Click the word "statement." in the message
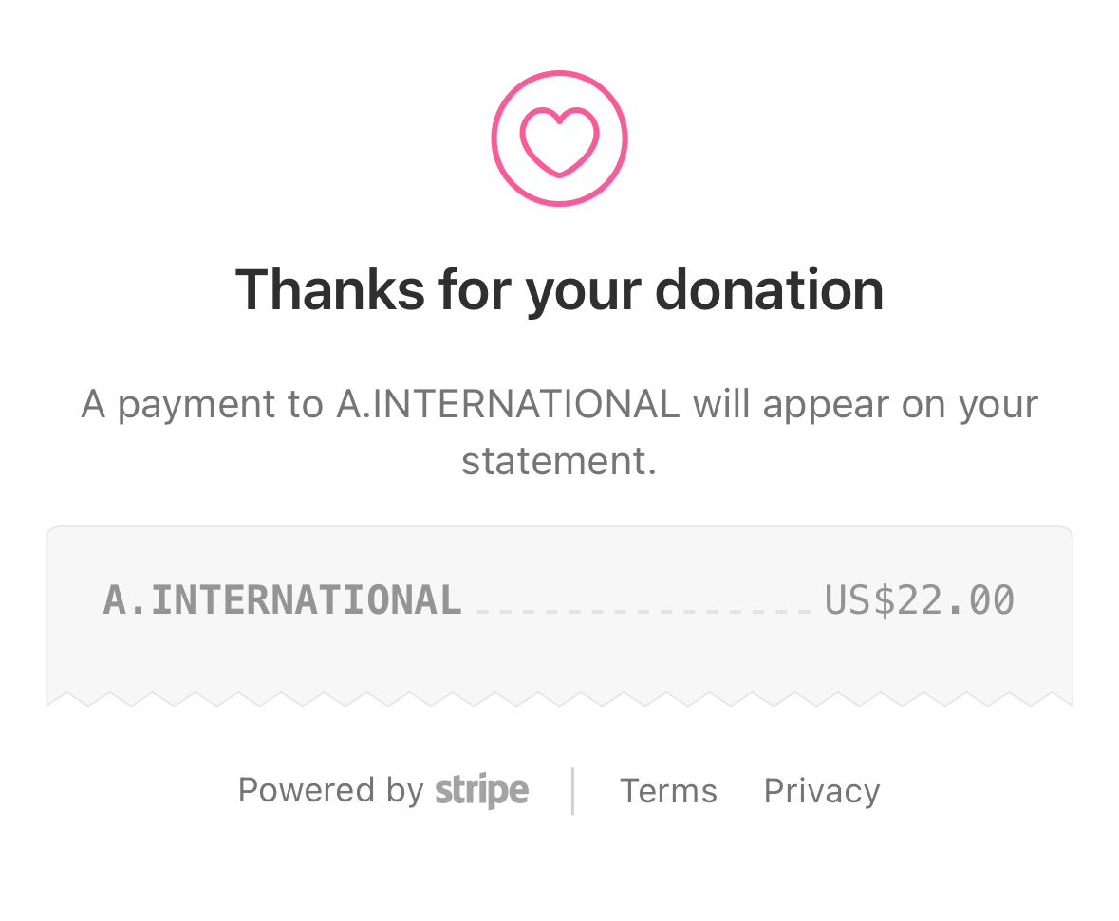The height and width of the screenshot is (921, 1119). click(x=559, y=462)
